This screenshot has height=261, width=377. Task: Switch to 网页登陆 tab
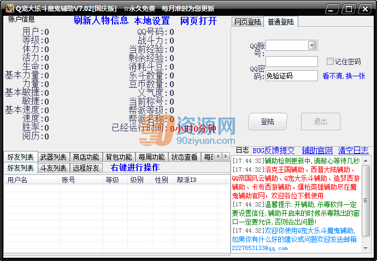click(248, 22)
